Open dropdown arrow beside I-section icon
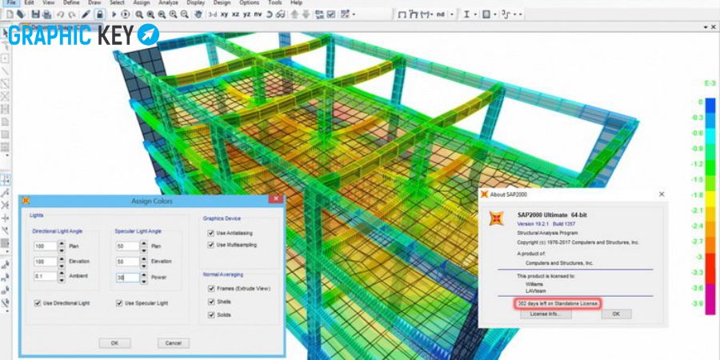 point(475,14)
